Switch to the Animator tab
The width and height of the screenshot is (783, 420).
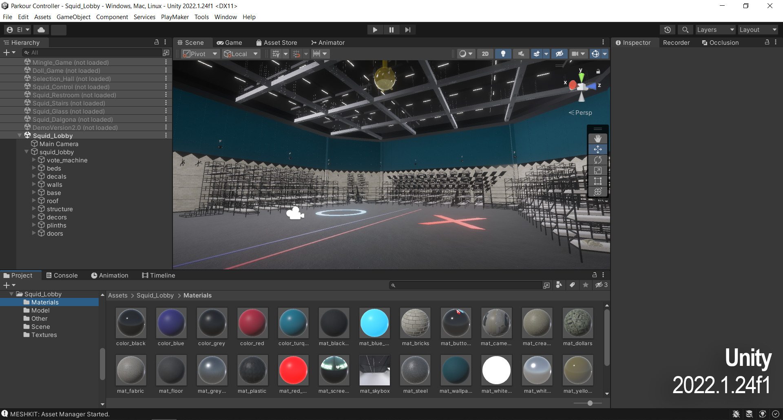[x=328, y=42]
